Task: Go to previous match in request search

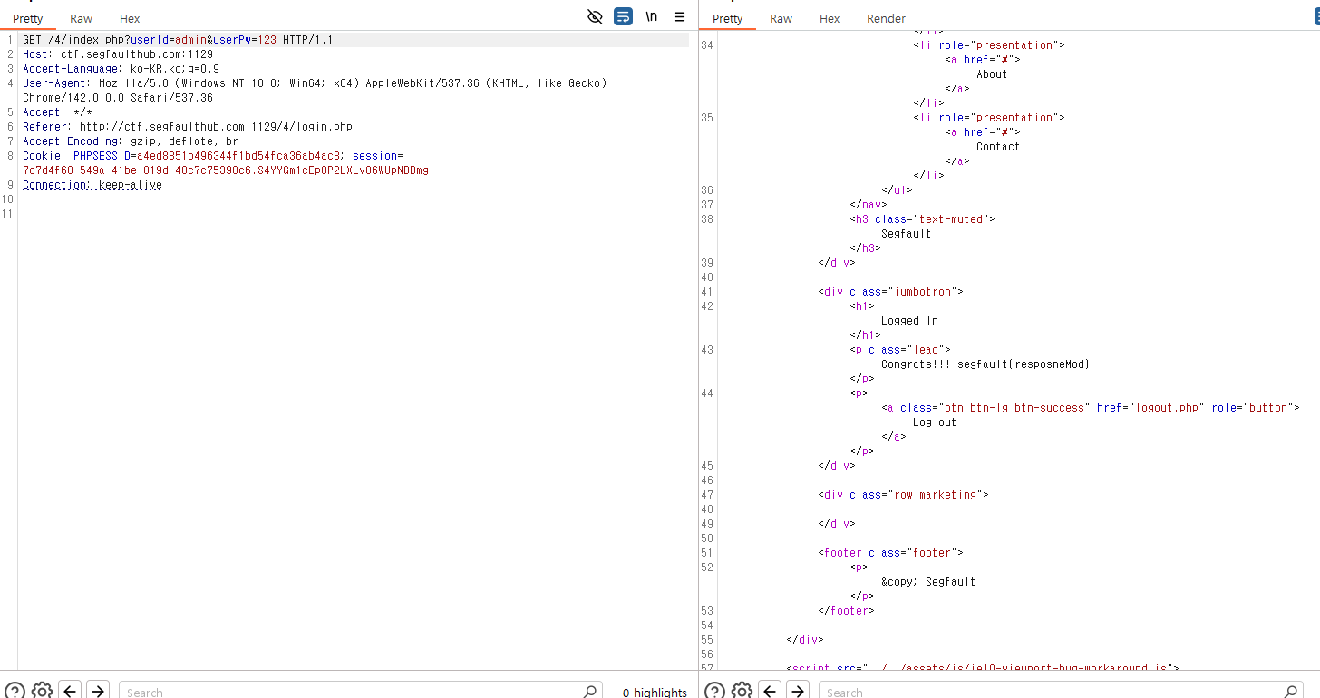Action: pos(71,691)
